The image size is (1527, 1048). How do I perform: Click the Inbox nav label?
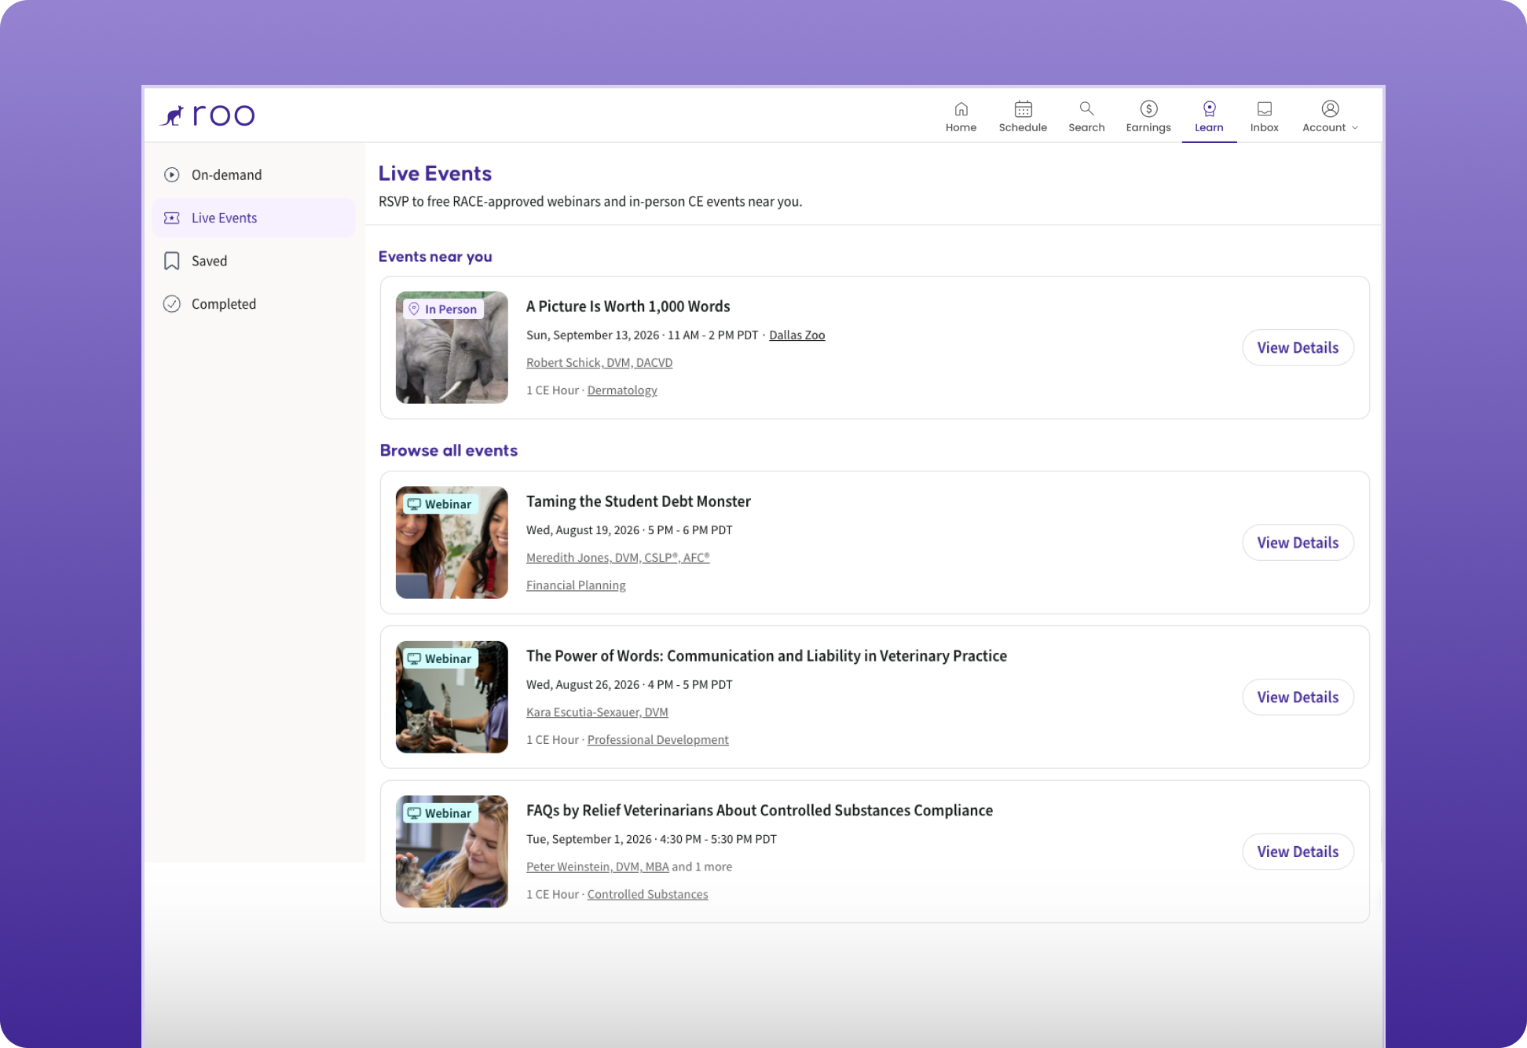click(x=1264, y=127)
